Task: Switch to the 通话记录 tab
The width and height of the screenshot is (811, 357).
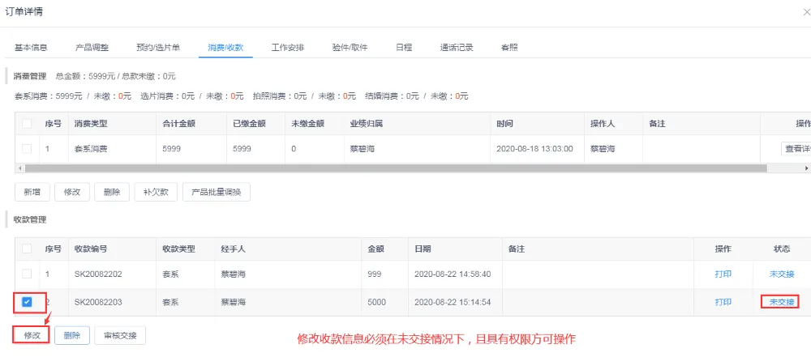Action: click(457, 48)
